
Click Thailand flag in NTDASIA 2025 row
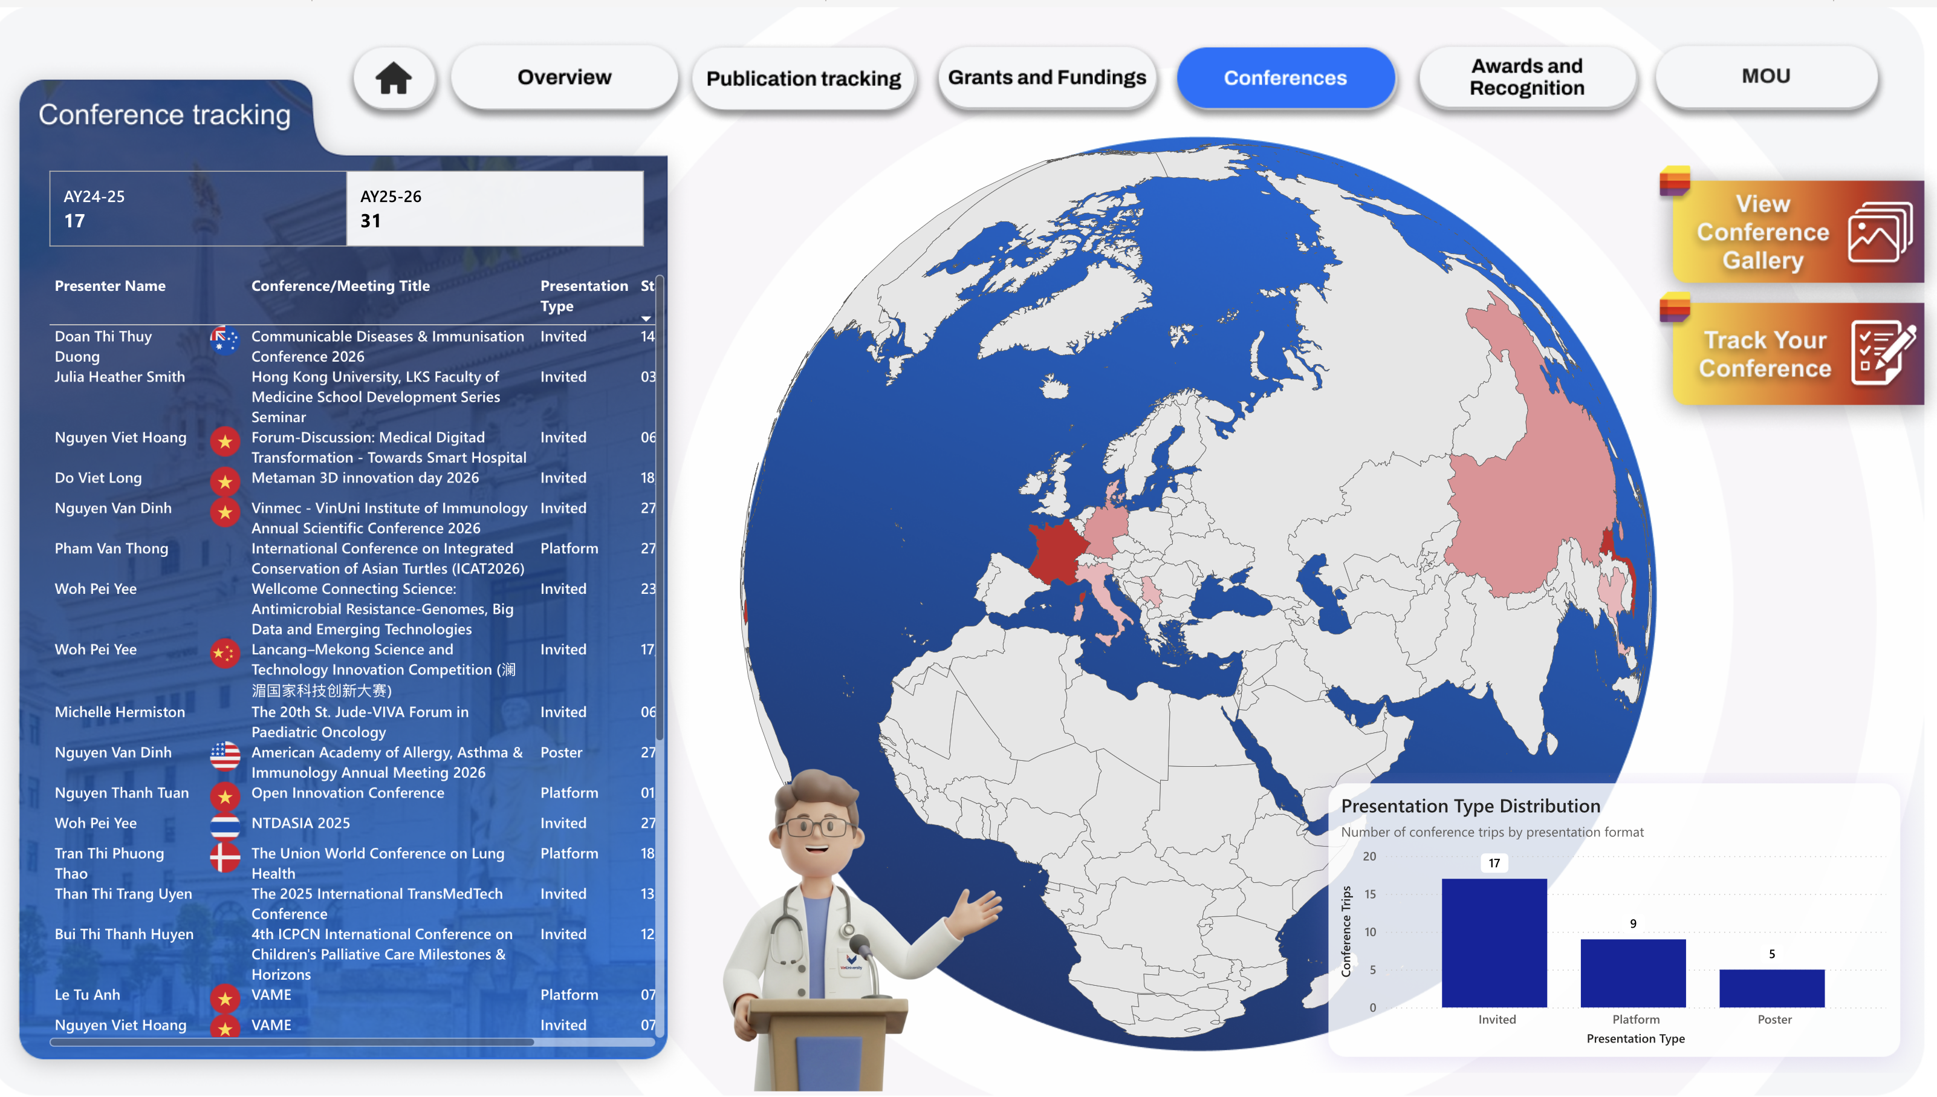click(224, 827)
